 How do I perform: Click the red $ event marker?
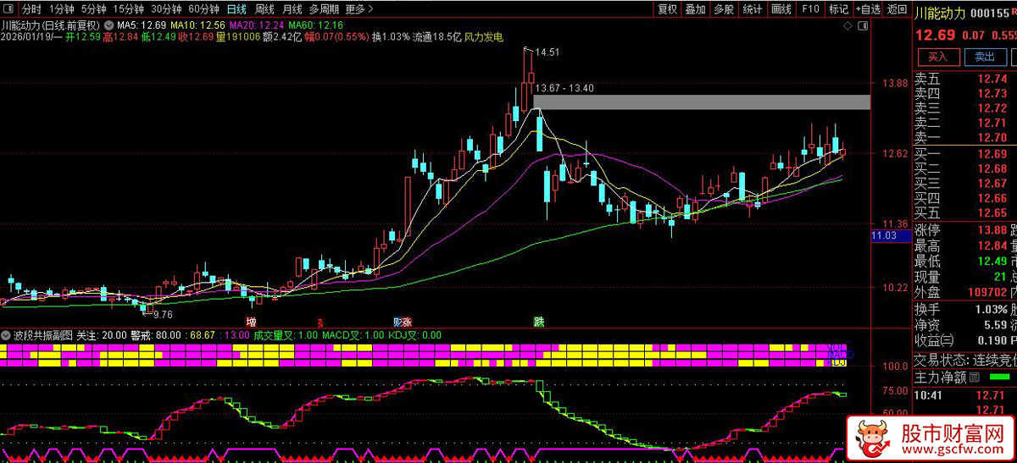[x=320, y=322]
